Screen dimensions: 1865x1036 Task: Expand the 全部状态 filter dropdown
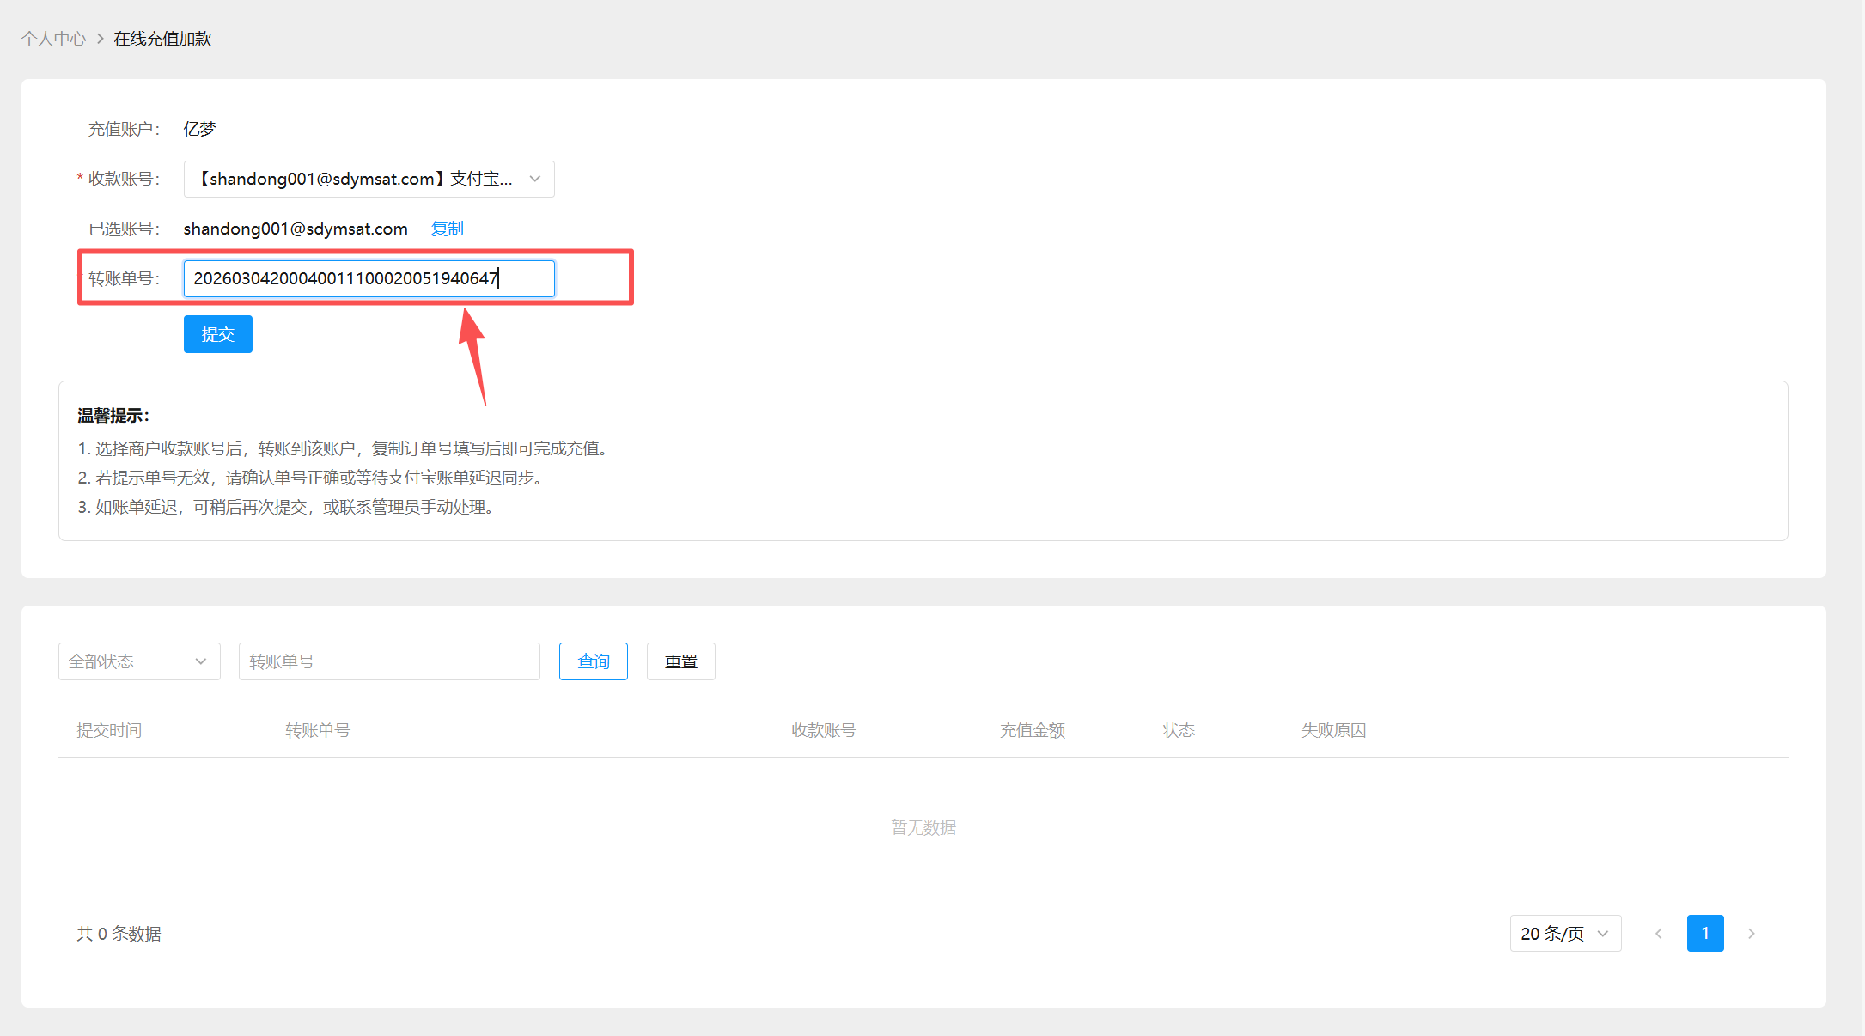138,661
